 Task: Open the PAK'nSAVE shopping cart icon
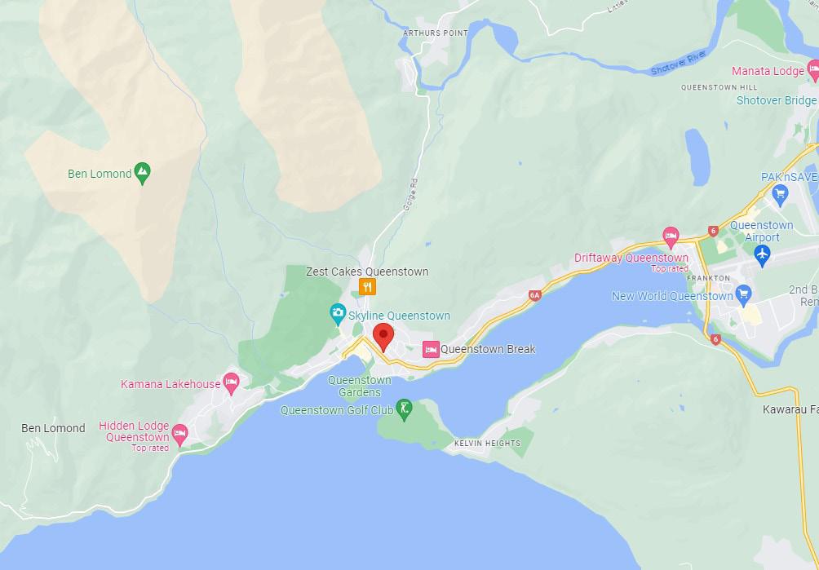tap(780, 195)
